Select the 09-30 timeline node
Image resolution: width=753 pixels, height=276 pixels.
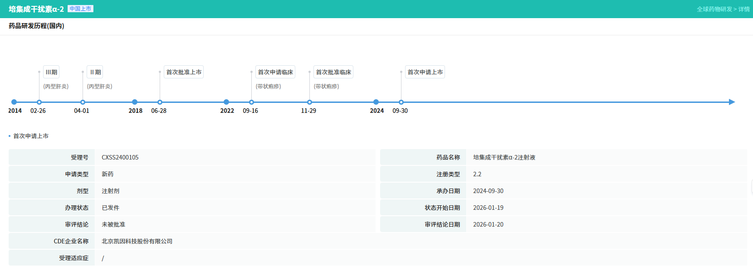[x=401, y=102]
